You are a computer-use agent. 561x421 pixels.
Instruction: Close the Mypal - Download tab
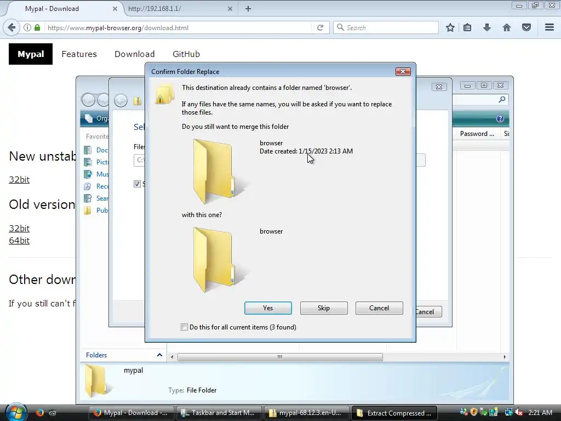(115, 9)
